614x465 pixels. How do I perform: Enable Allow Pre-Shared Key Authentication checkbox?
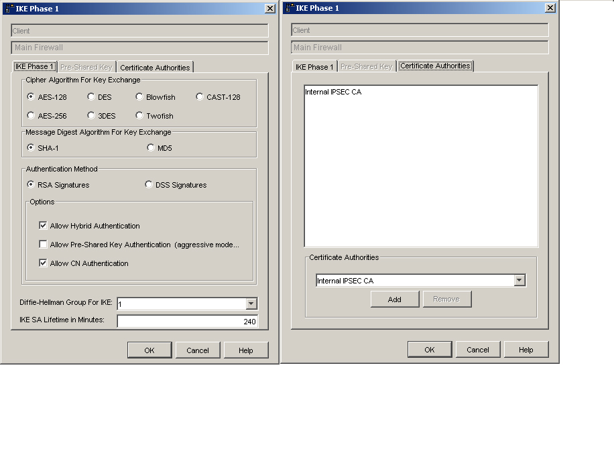coord(44,245)
